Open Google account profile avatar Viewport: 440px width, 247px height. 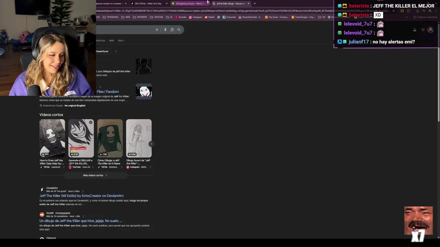[430, 30]
